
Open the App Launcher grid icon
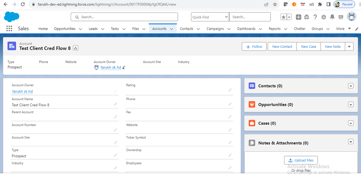tap(9, 29)
